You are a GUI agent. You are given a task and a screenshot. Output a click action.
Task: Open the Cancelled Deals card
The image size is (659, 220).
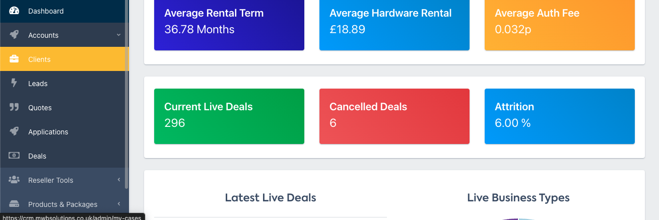[x=394, y=116]
